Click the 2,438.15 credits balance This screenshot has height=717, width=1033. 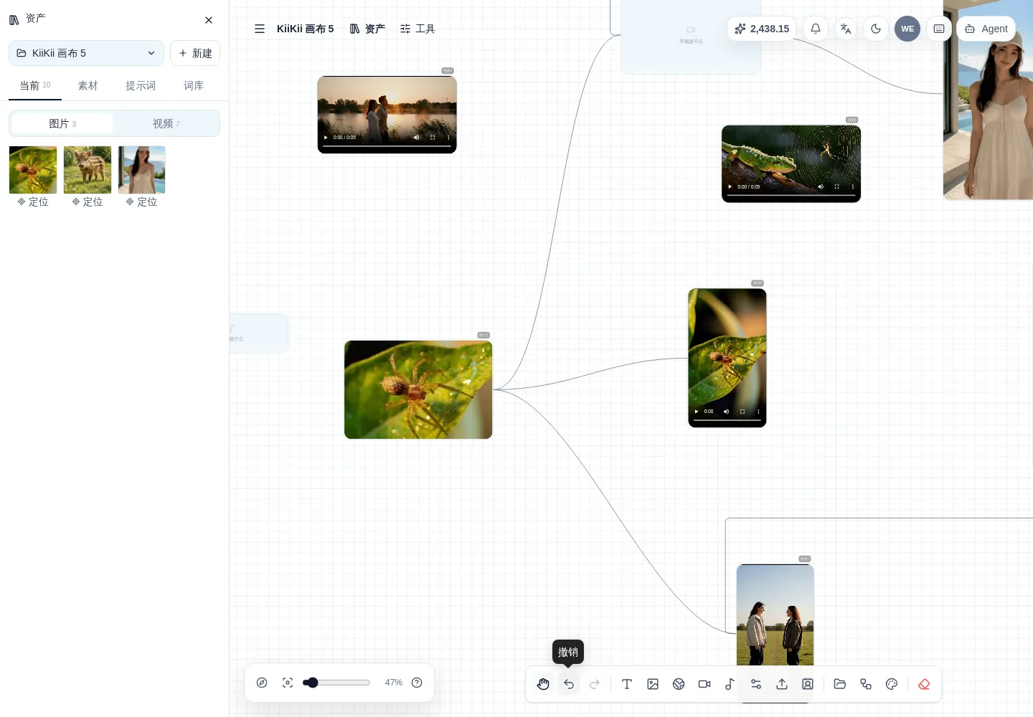pyautogui.click(x=761, y=29)
